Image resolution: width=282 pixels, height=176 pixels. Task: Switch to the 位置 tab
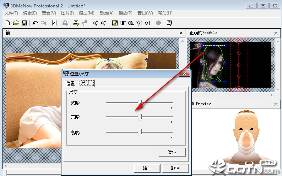point(70,83)
